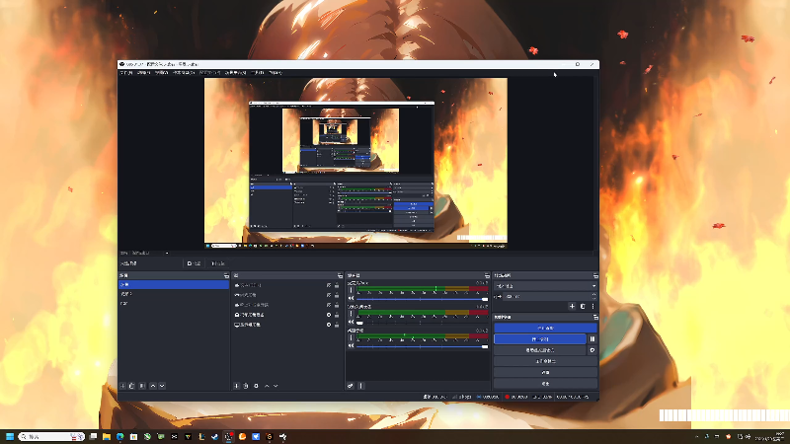The image size is (790, 444).
Task: Click the Studio Mode button in Controls
Action: click(x=545, y=361)
